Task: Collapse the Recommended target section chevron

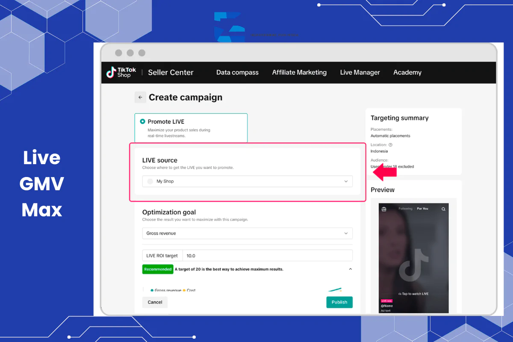Action: (x=351, y=269)
